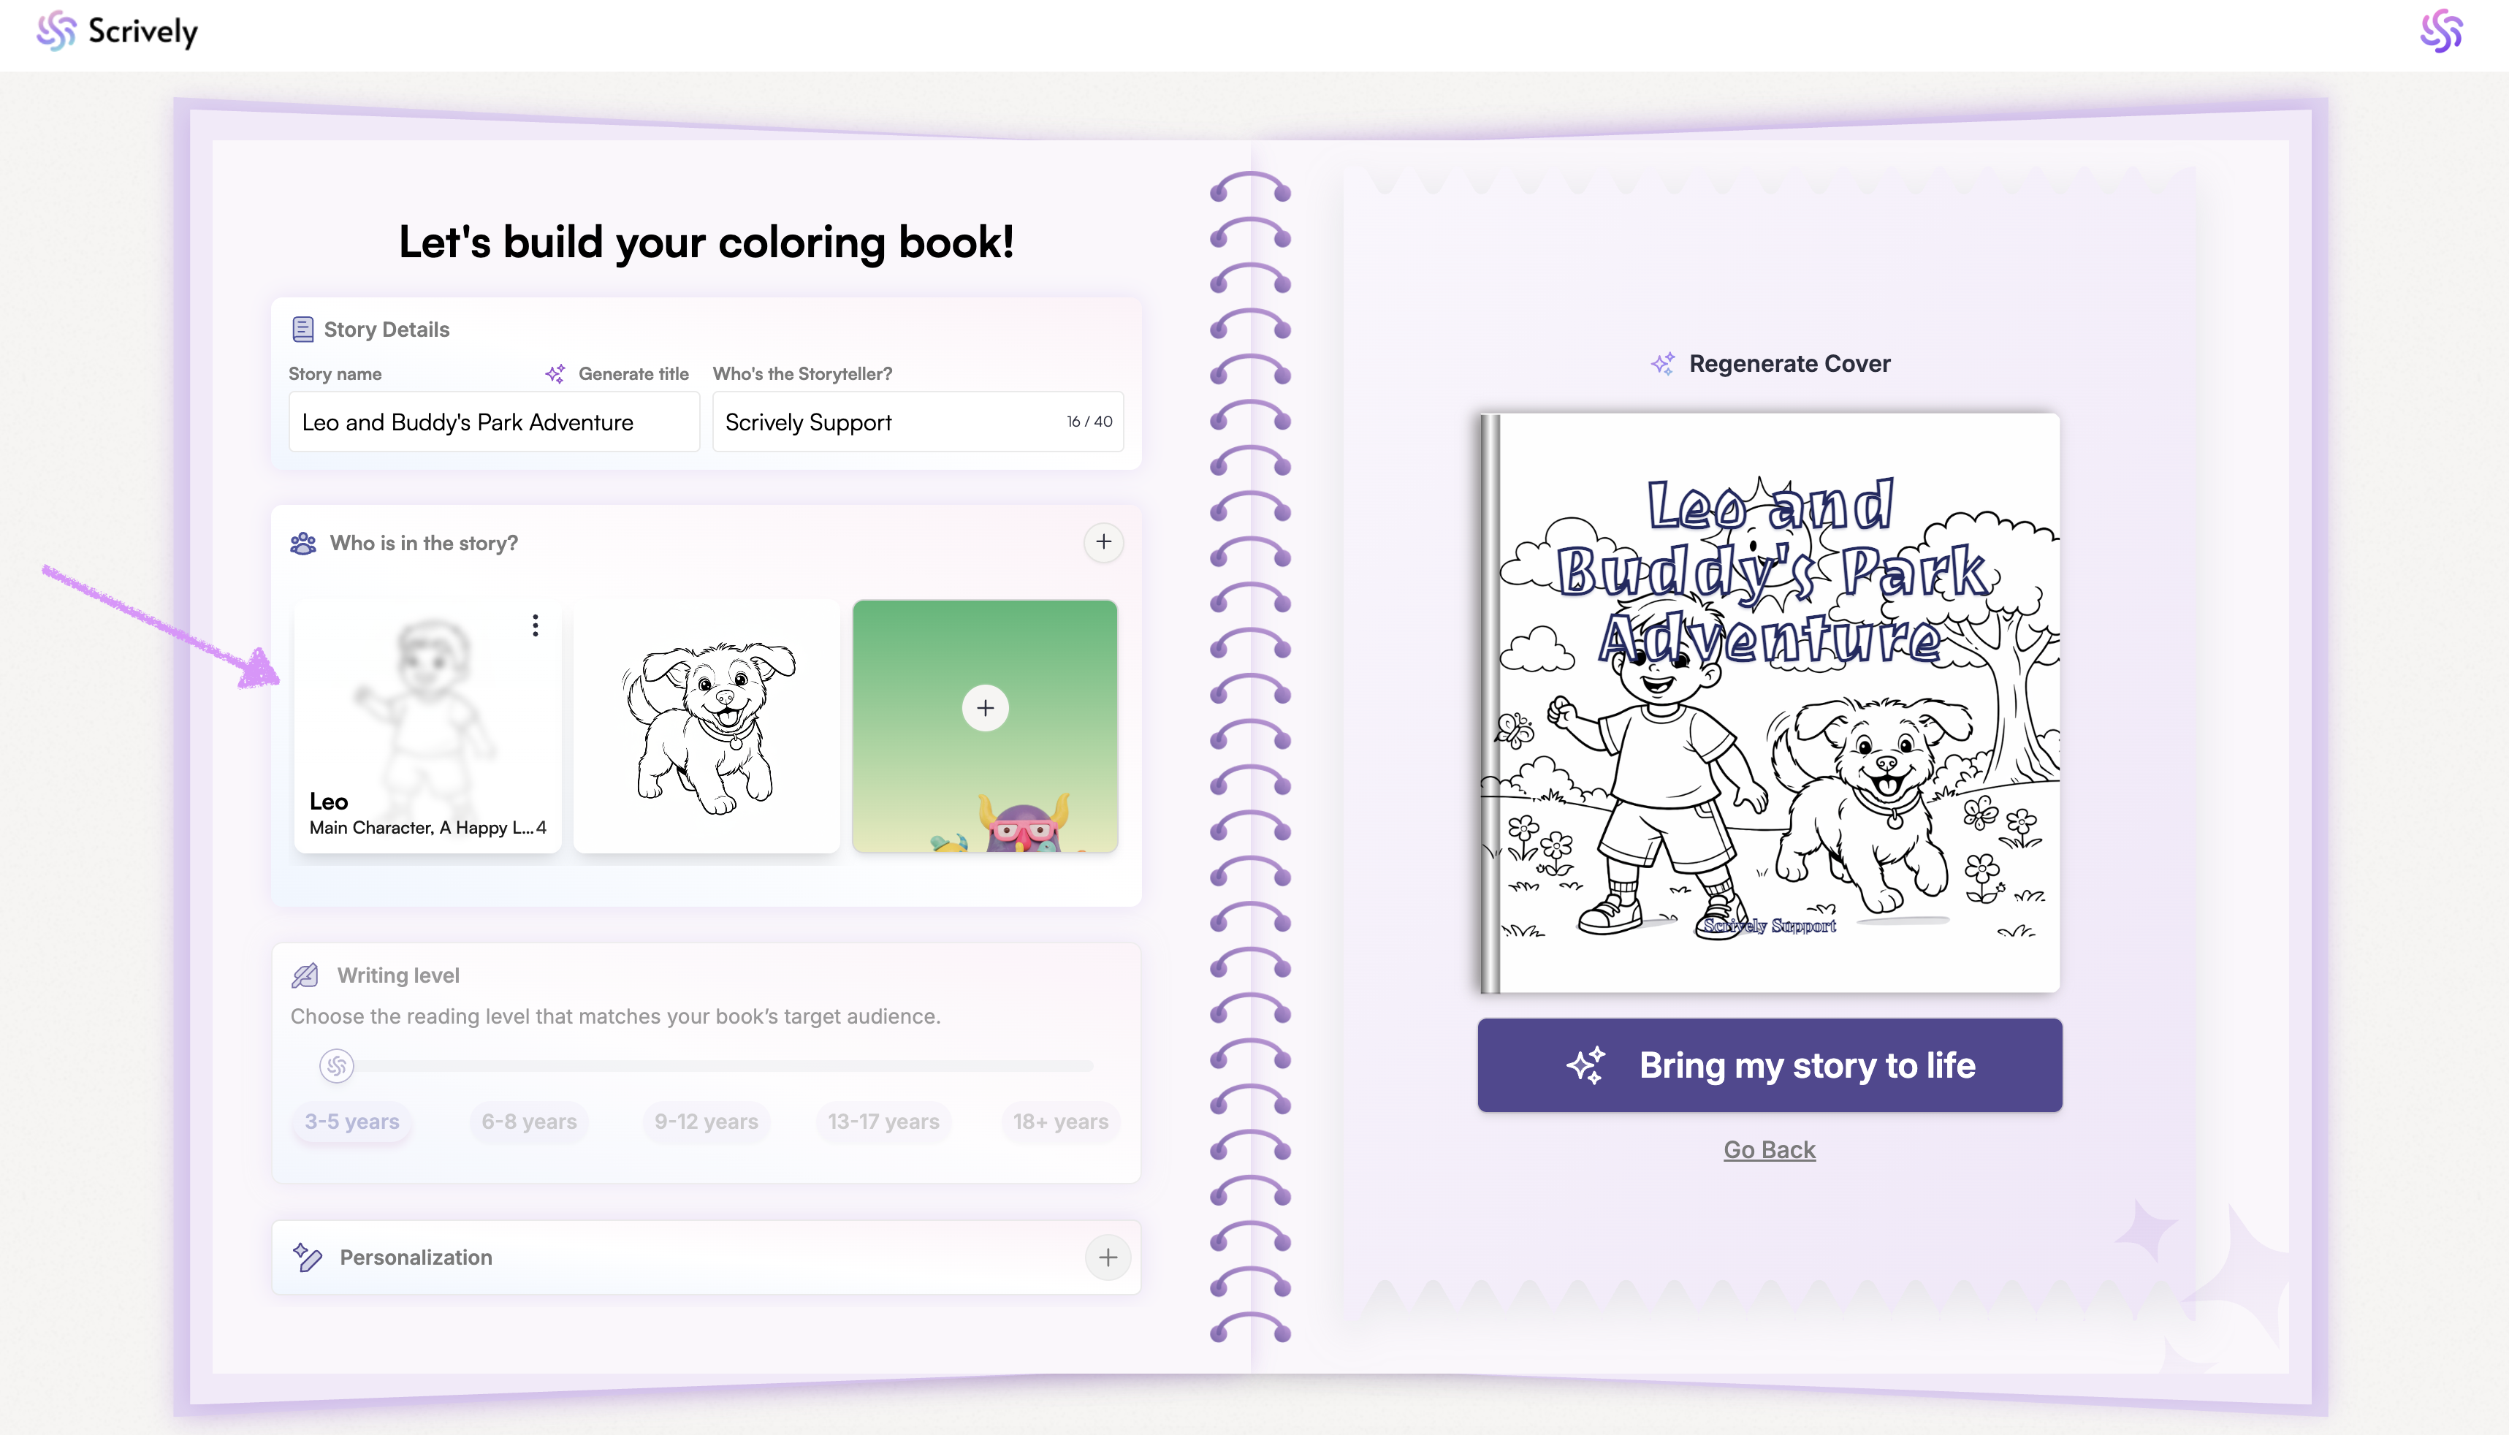The height and width of the screenshot is (1435, 2509).
Task: Click plus icon on green character card
Action: tap(984, 708)
